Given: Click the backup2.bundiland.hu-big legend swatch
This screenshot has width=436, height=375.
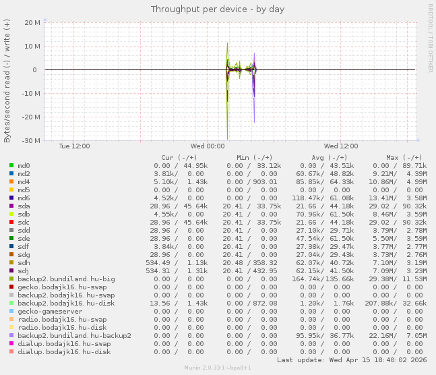Looking at the screenshot, I should point(11,279).
